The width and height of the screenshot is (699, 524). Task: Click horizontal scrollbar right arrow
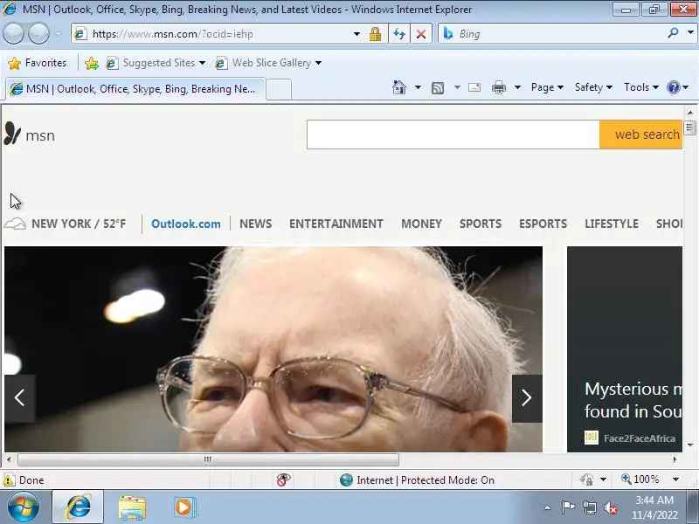point(675,459)
